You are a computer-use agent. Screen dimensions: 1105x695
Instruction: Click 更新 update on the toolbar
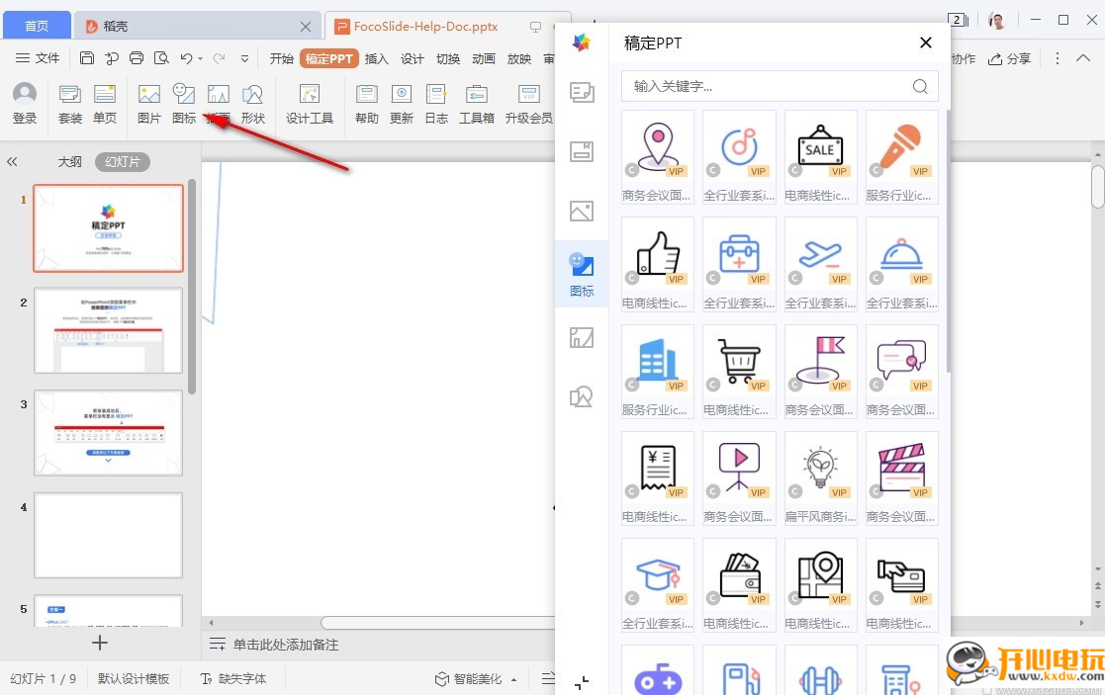(401, 104)
